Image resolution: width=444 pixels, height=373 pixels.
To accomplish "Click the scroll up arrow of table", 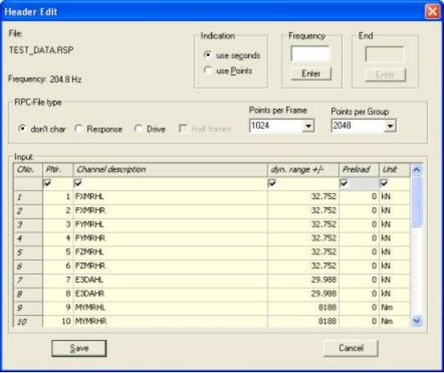I will (x=417, y=169).
